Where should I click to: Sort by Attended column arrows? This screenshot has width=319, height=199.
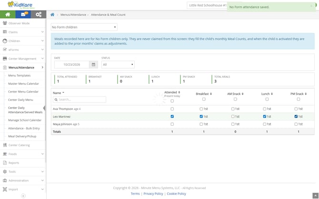(179, 92)
